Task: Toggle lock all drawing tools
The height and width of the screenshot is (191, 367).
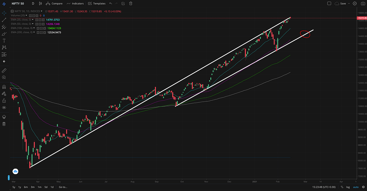Action: pyautogui.click(x=4, y=101)
